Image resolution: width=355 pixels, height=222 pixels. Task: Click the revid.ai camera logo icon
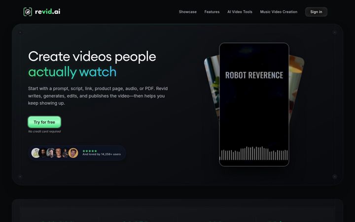[28, 12]
